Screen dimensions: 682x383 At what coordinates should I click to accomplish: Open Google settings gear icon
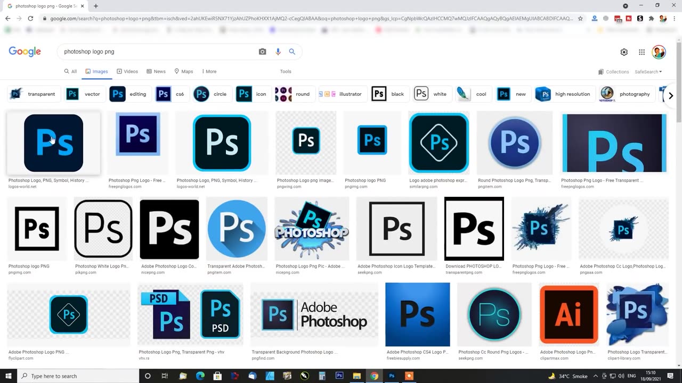point(624,52)
